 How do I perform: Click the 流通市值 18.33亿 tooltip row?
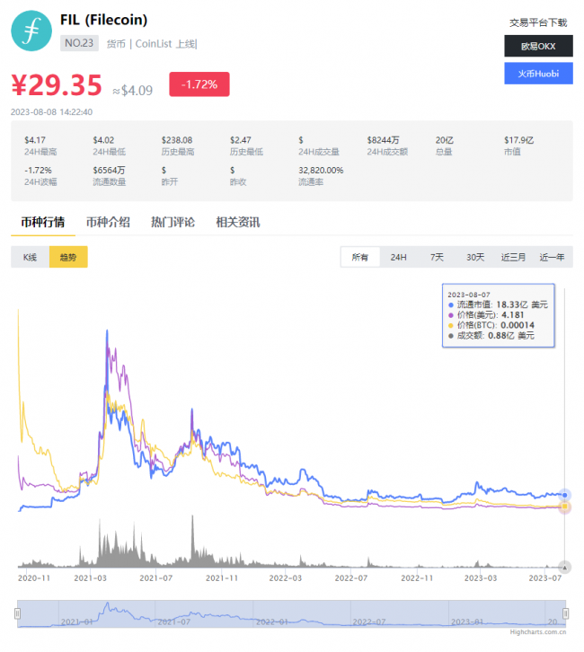498,304
